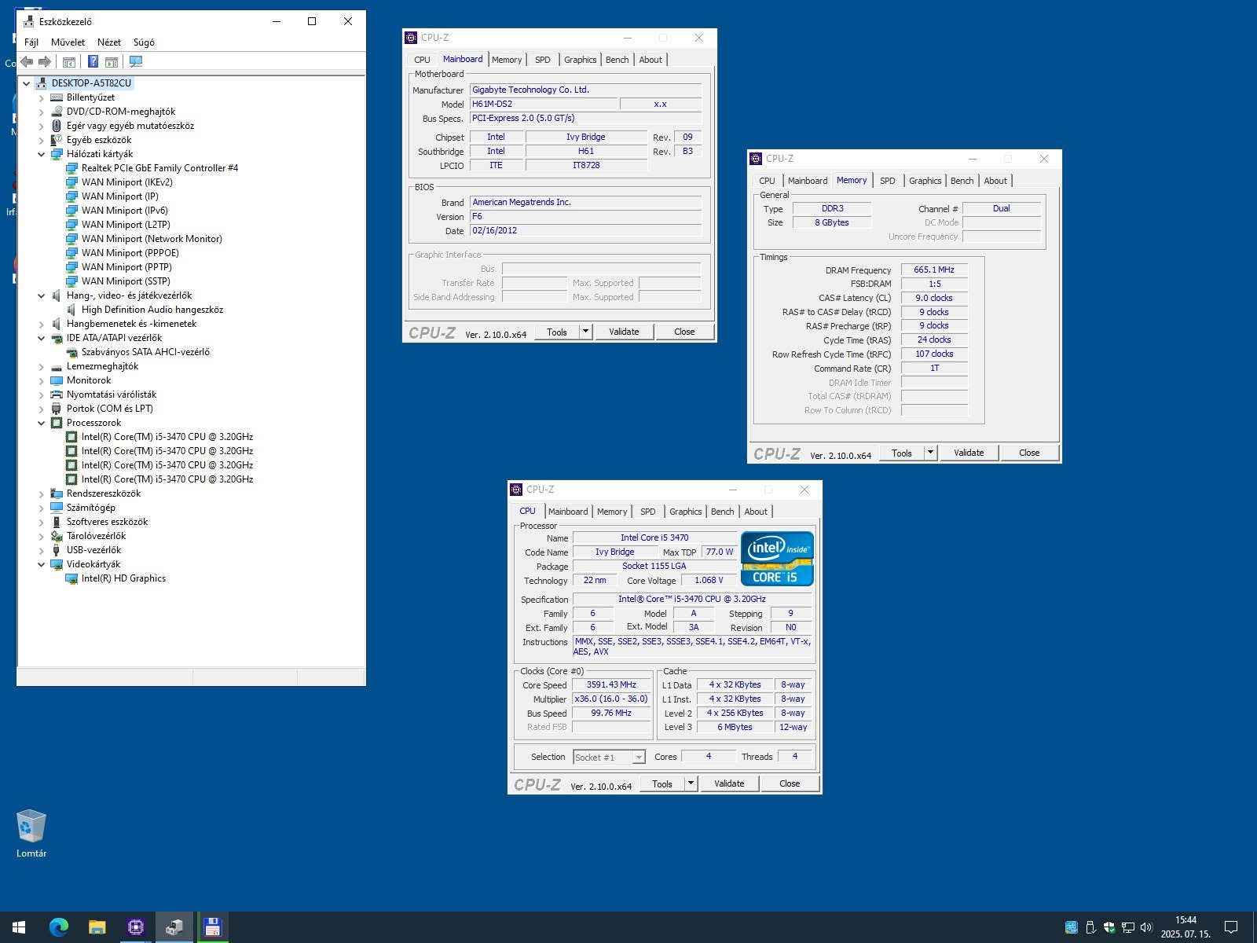1257x943 pixels.
Task: Open Microsoft Edge from the taskbar
Action: [x=59, y=927]
